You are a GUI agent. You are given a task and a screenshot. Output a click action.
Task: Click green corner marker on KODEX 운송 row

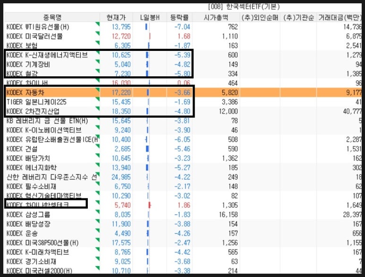(98, 231)
